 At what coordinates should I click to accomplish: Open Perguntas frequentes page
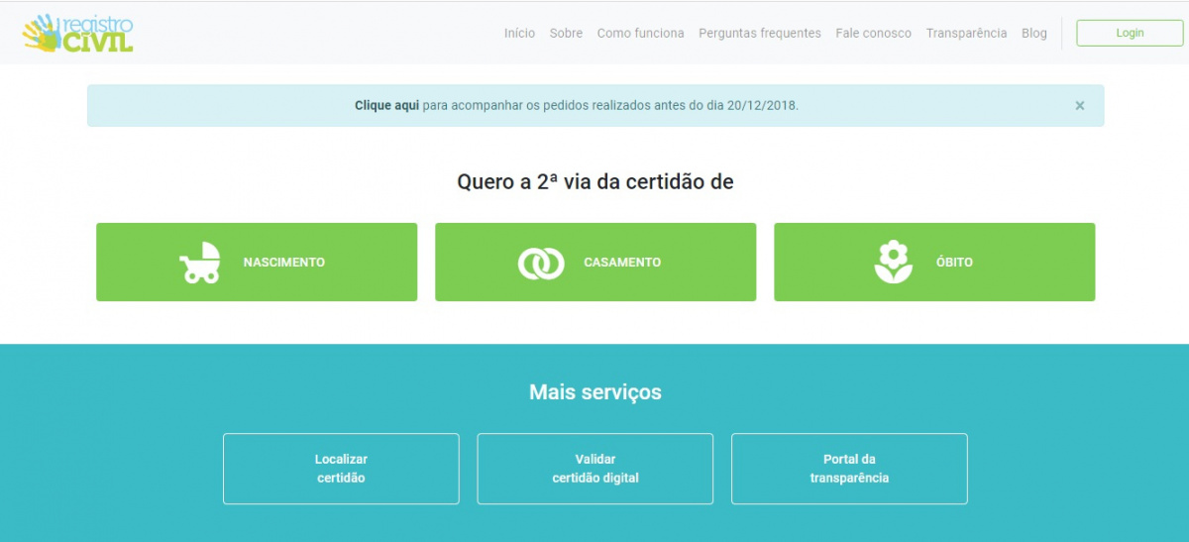tap(759, 33)
